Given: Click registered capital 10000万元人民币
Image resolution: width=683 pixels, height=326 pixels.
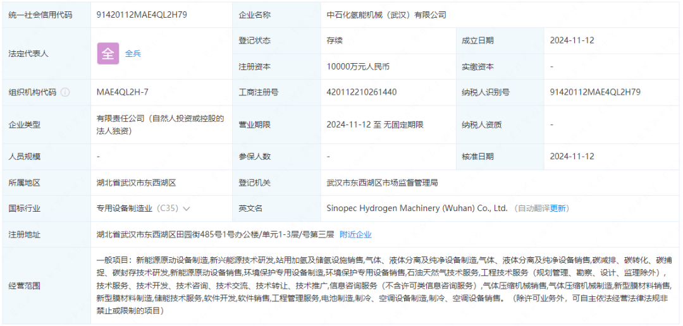Looking at the screenshot, I should [357, 66].
